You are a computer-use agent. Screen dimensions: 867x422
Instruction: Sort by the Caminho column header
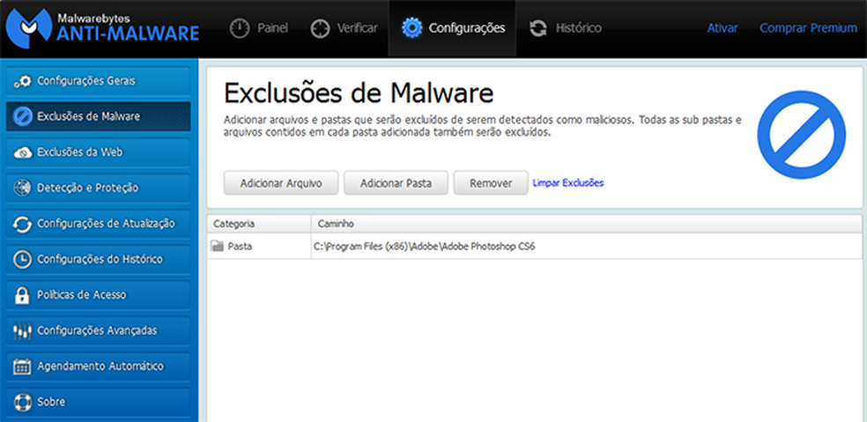[x=587, y=224]
